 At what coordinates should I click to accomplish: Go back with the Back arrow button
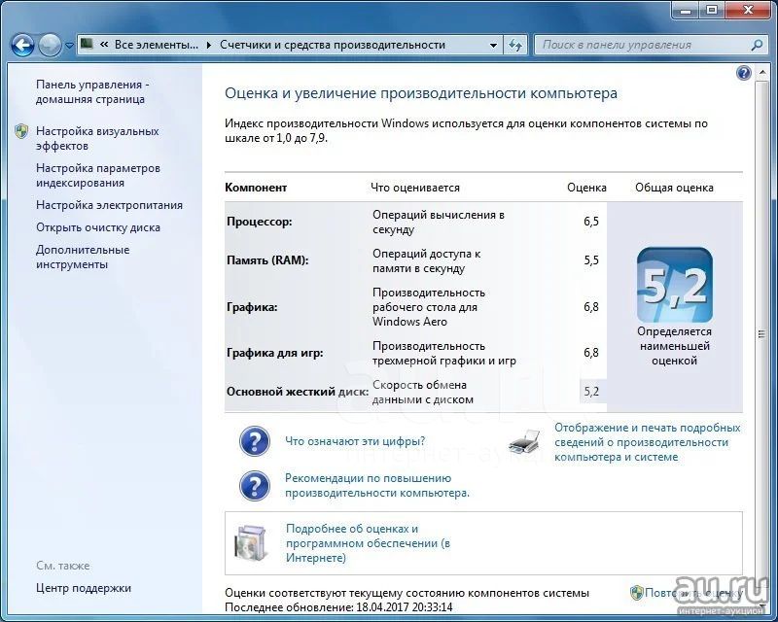[22, 45]
